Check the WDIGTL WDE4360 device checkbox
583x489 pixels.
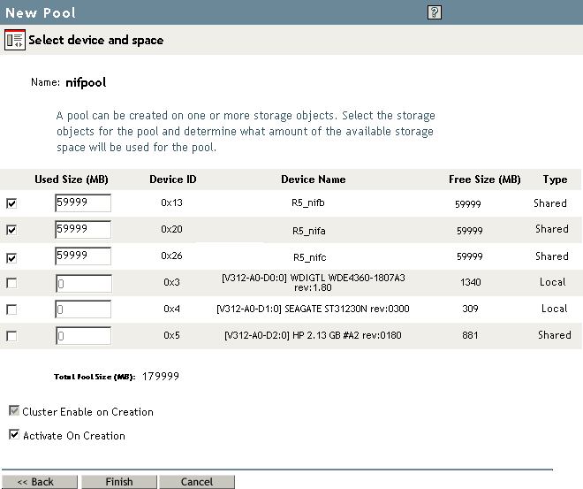11,283
